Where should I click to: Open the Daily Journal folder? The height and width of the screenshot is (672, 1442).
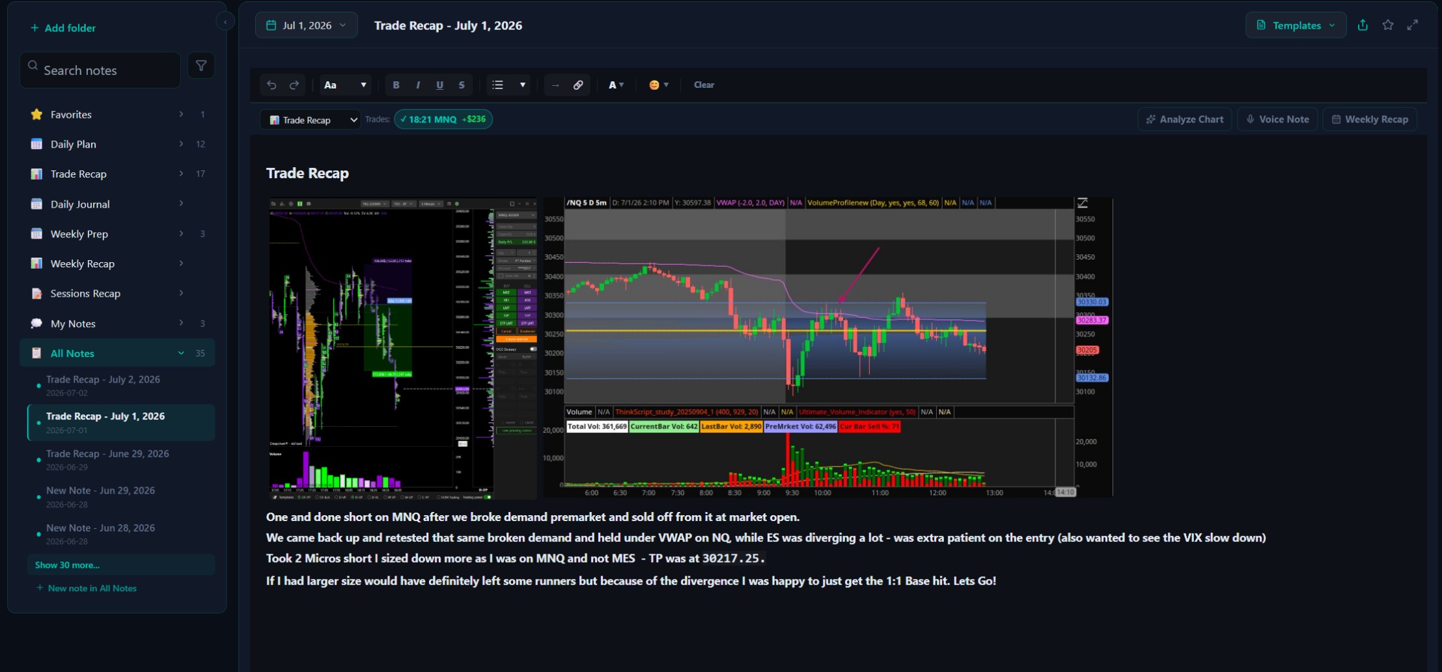pyautogui.click(x=117, y=204)
